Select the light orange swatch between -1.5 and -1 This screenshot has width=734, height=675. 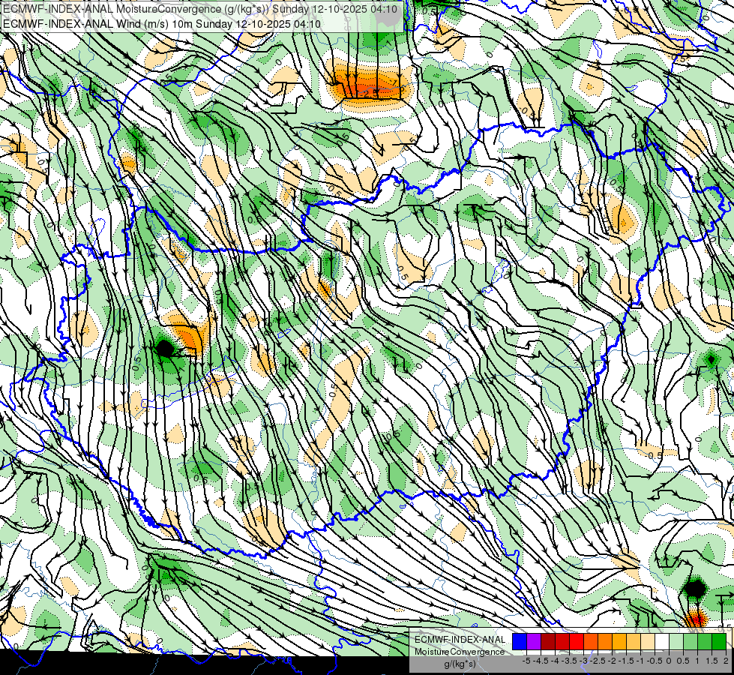[x=634, y=642]
